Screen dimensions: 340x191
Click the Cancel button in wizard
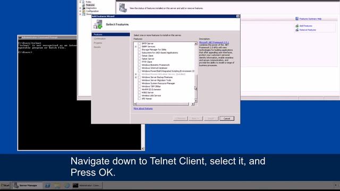(227, 118)
